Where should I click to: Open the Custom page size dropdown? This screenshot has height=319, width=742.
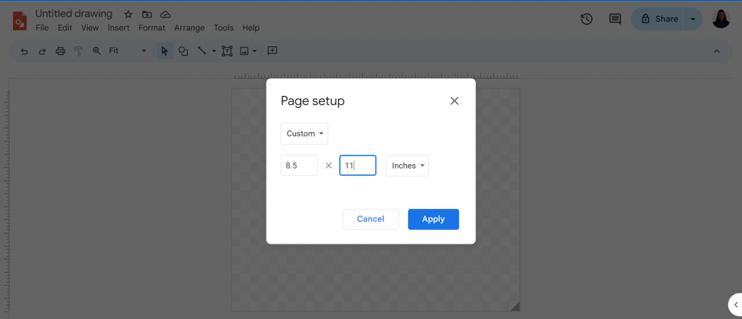[x=304, y=134]
